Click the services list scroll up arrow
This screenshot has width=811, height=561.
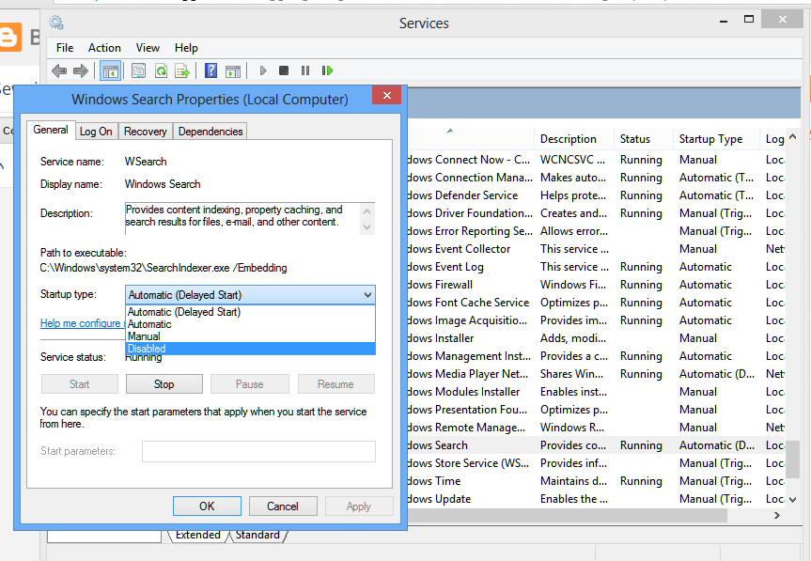click(x=792, y=137)
